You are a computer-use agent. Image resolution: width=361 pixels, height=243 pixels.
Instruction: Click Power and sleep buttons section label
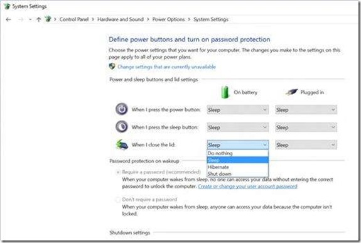[154, 80]
